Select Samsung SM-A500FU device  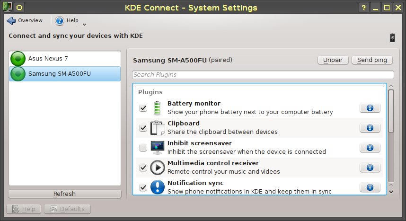[65, 74]
